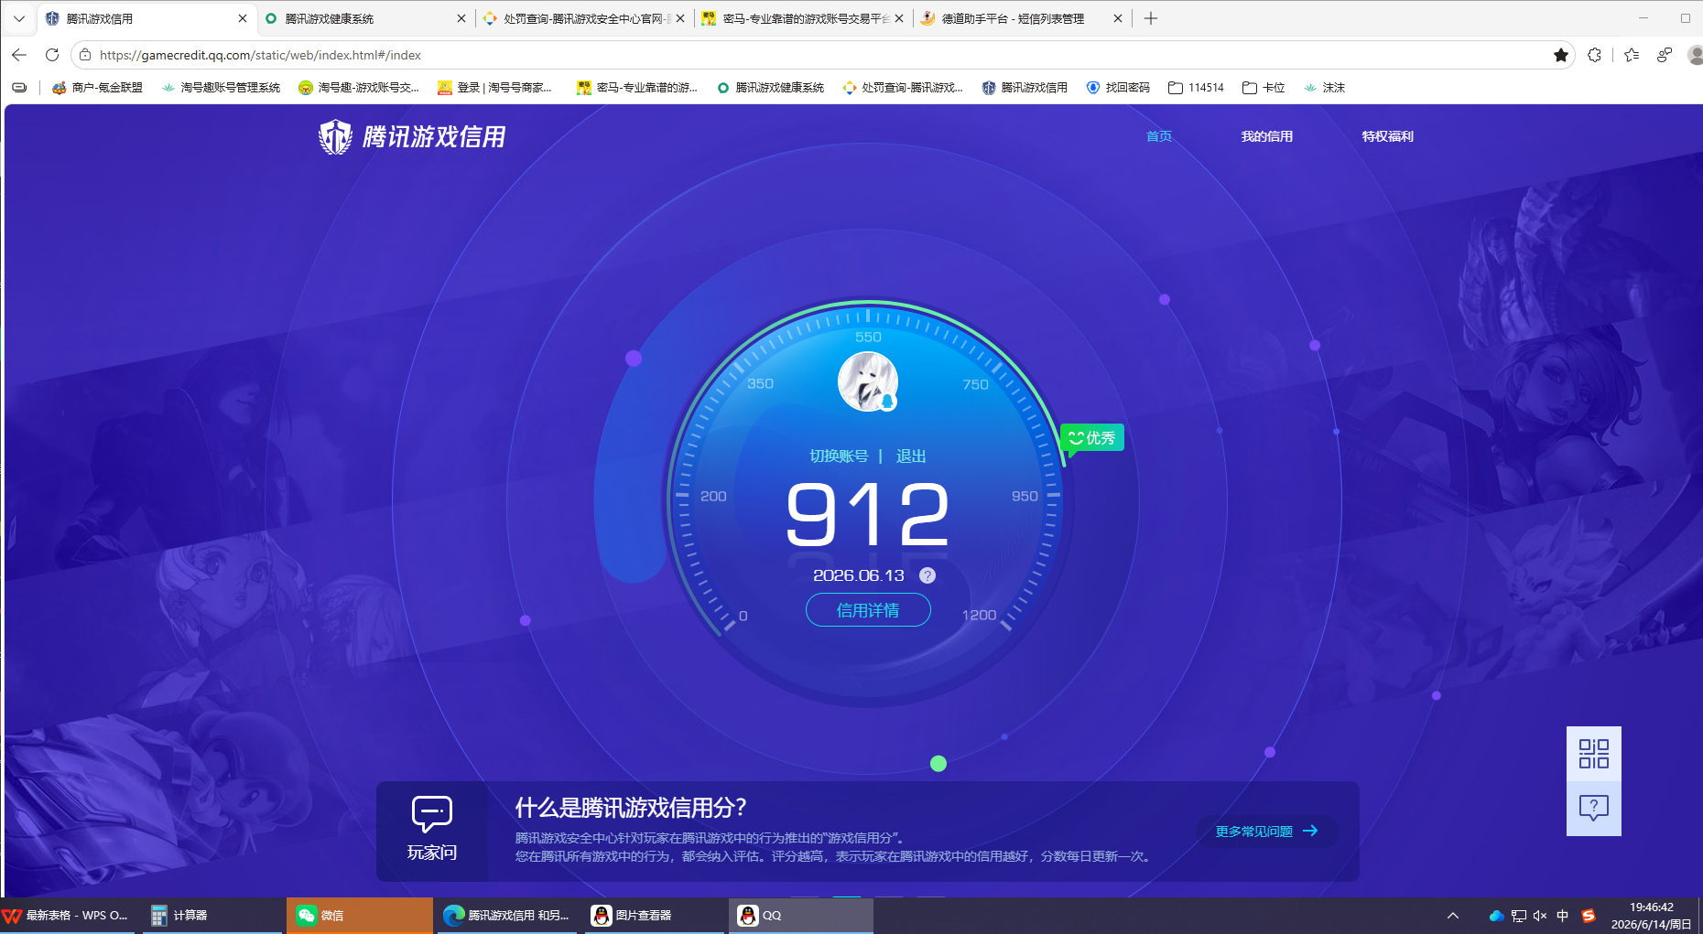Open the 卡位 bookmark folder

pos(1264,88)
